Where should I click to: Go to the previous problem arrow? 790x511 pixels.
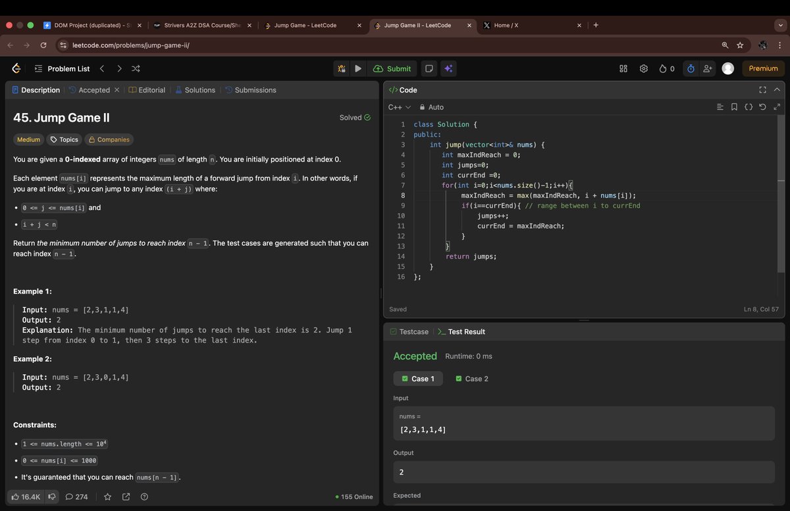(102, 68)
